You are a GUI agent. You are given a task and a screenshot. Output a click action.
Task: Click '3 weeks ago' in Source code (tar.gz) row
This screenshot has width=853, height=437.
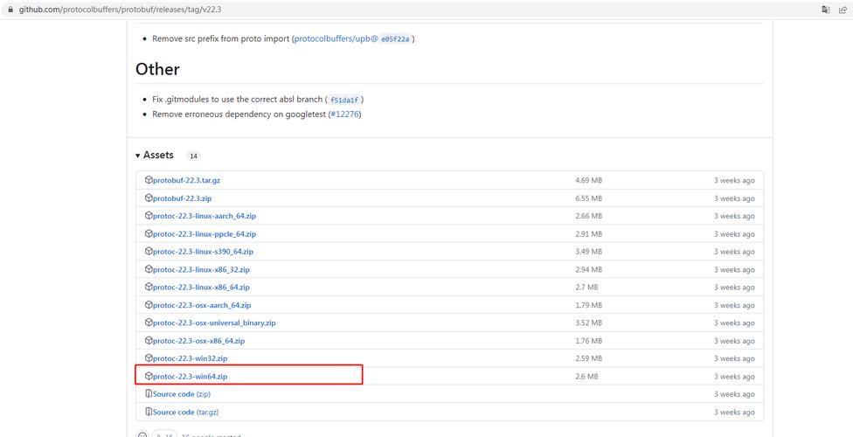tap(734, 413)
